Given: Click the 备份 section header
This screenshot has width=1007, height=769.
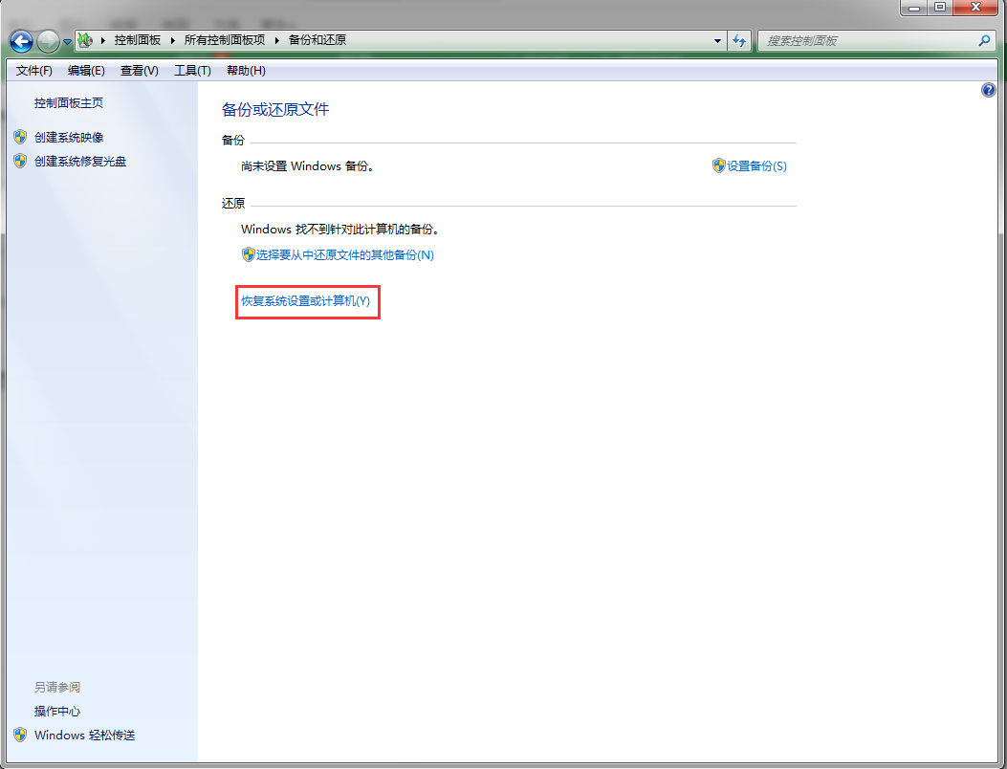Looking at the screenshot, I should pos(233,140).
